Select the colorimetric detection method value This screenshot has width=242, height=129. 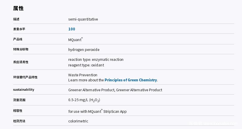point(78,121)
